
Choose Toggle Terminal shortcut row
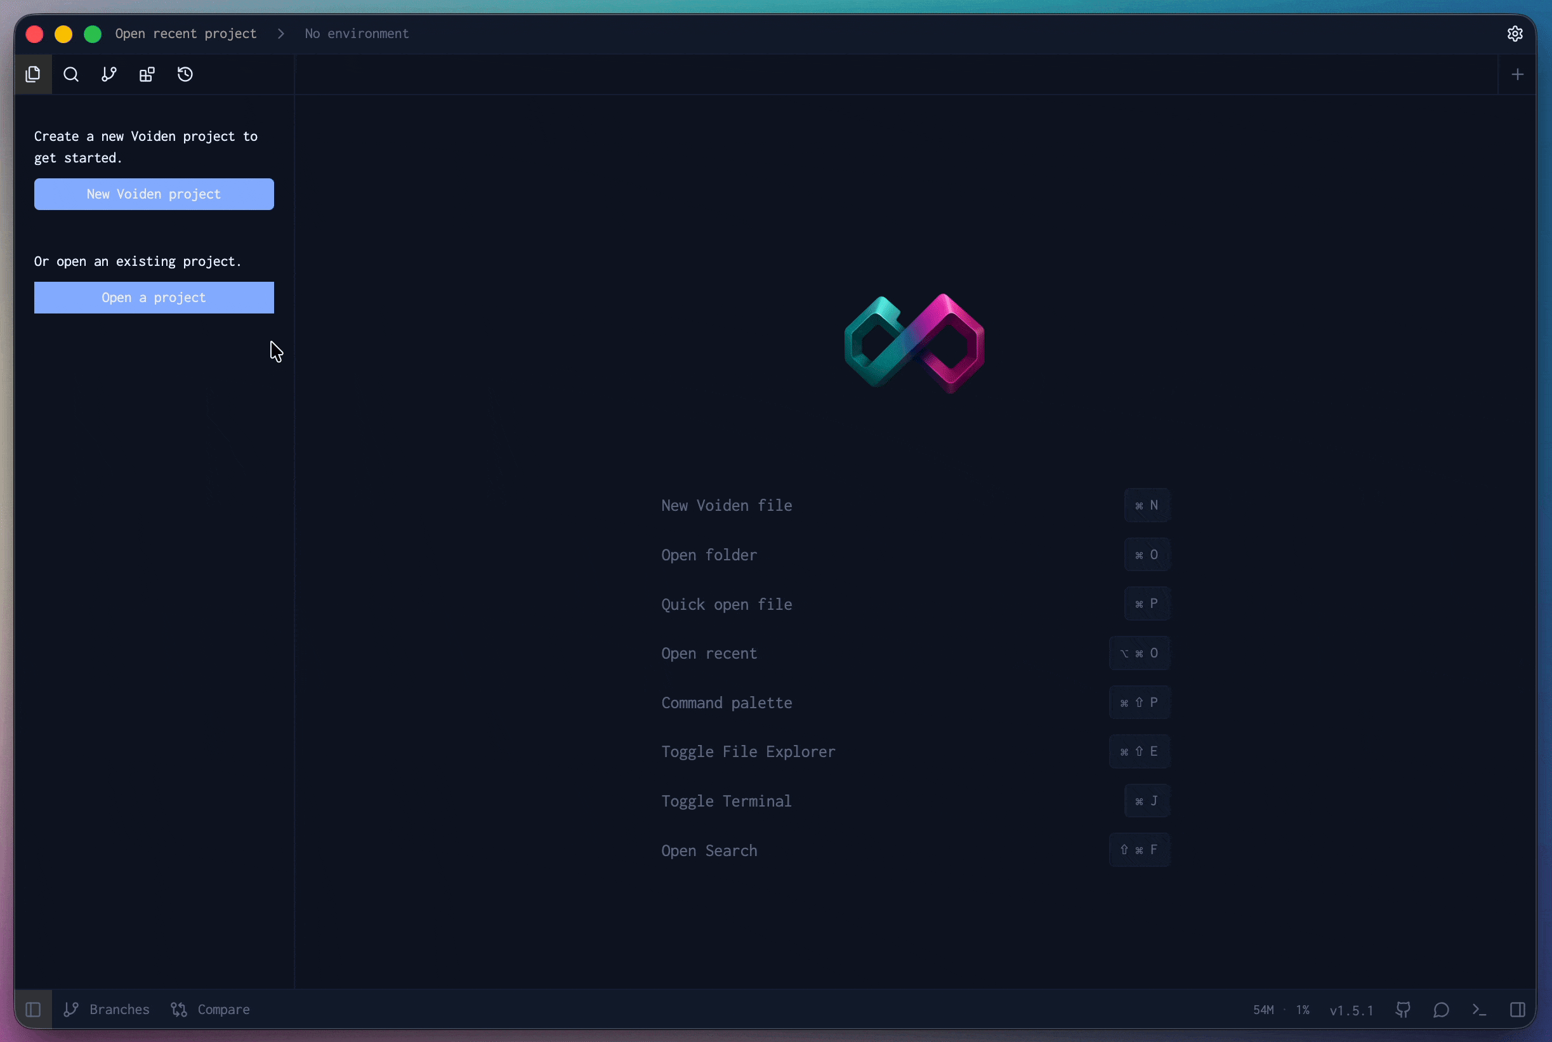(x=915, y=801)
